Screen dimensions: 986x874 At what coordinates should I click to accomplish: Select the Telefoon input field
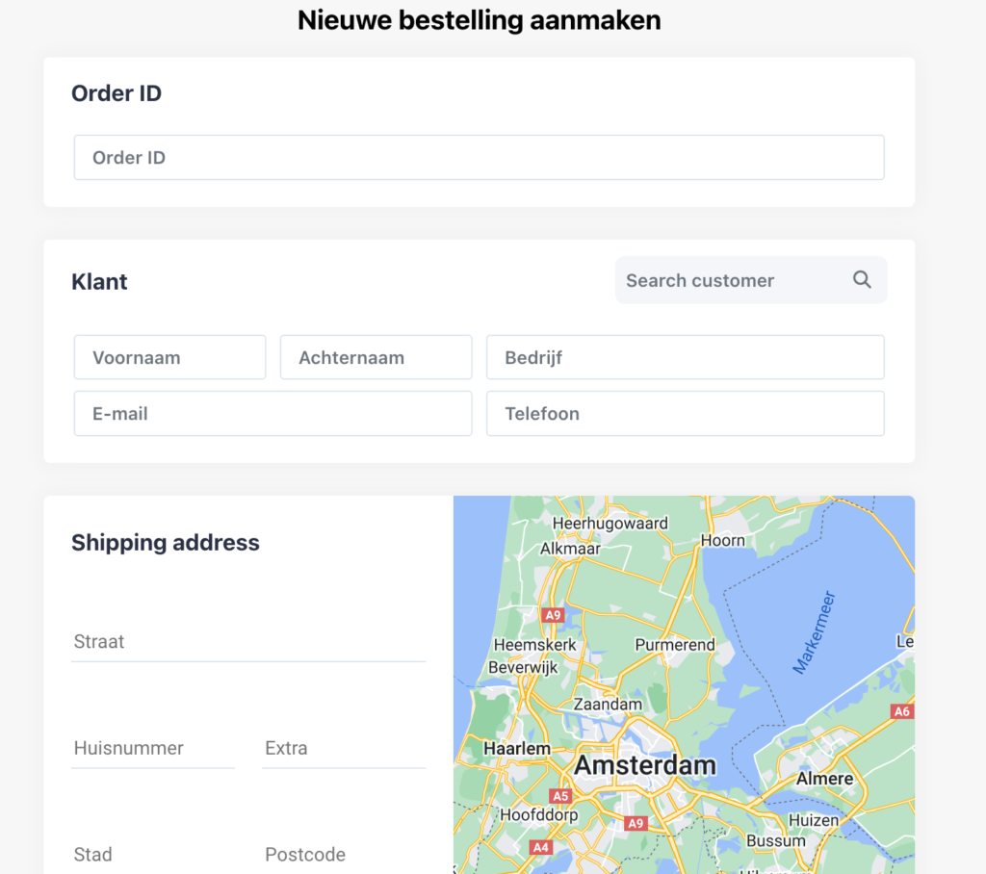(x=685, y=414)
